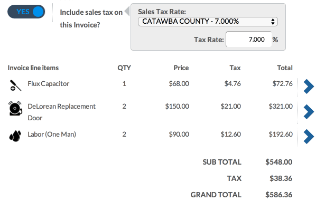Open DeLorean Replacement Door row chevron arrow
This screenshot has height=201, width=325.
click(309, 112)
